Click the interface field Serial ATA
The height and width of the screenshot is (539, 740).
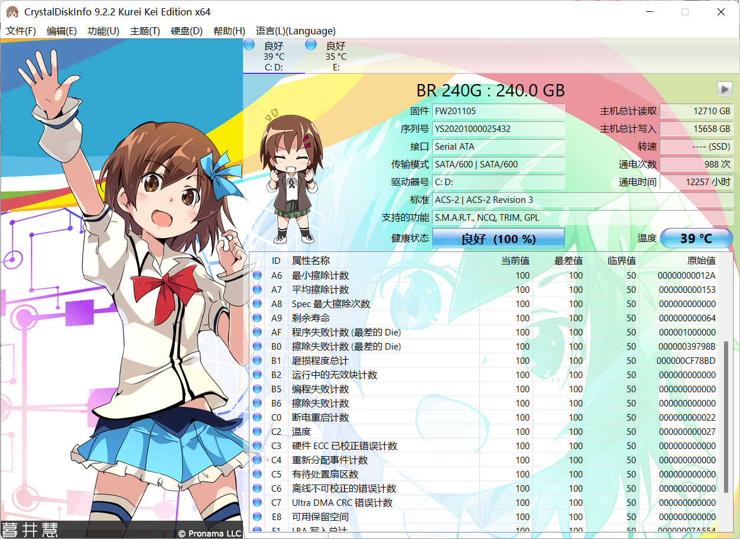click(498, 146)
